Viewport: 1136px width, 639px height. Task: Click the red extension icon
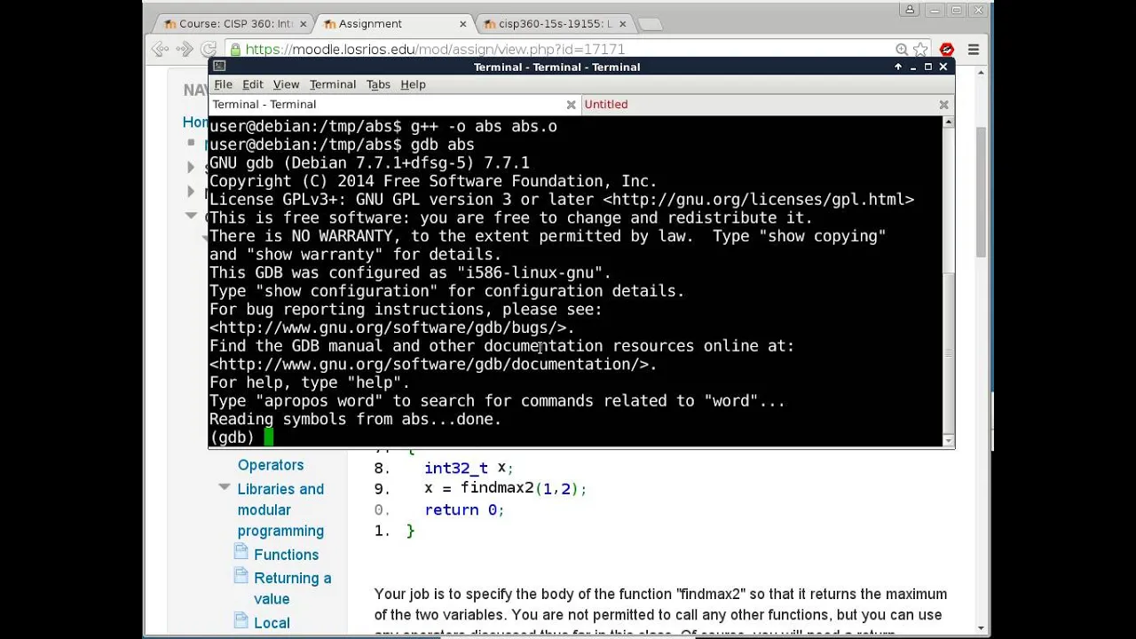[x=947, y=50]
